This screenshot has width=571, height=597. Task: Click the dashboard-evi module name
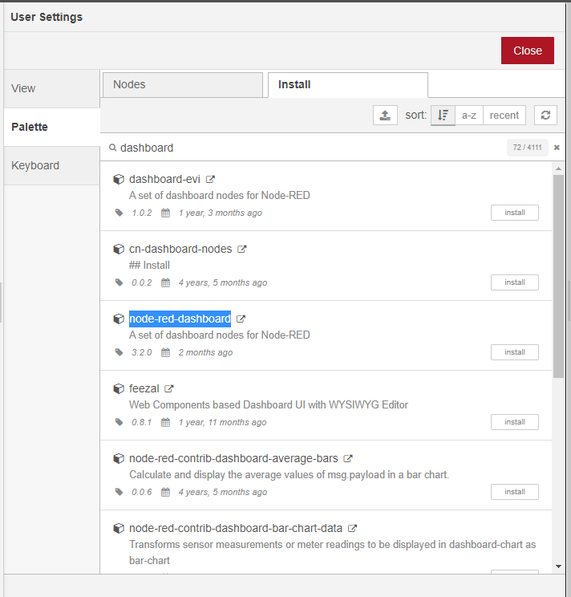pyautogui.click(x=164, y=179)
